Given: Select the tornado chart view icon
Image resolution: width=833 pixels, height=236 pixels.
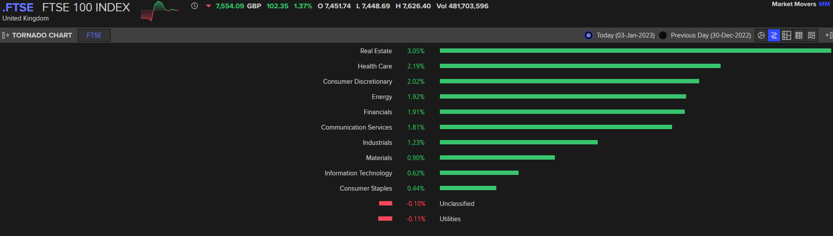Looking at the screenshot, I should (x=774, y=35).
